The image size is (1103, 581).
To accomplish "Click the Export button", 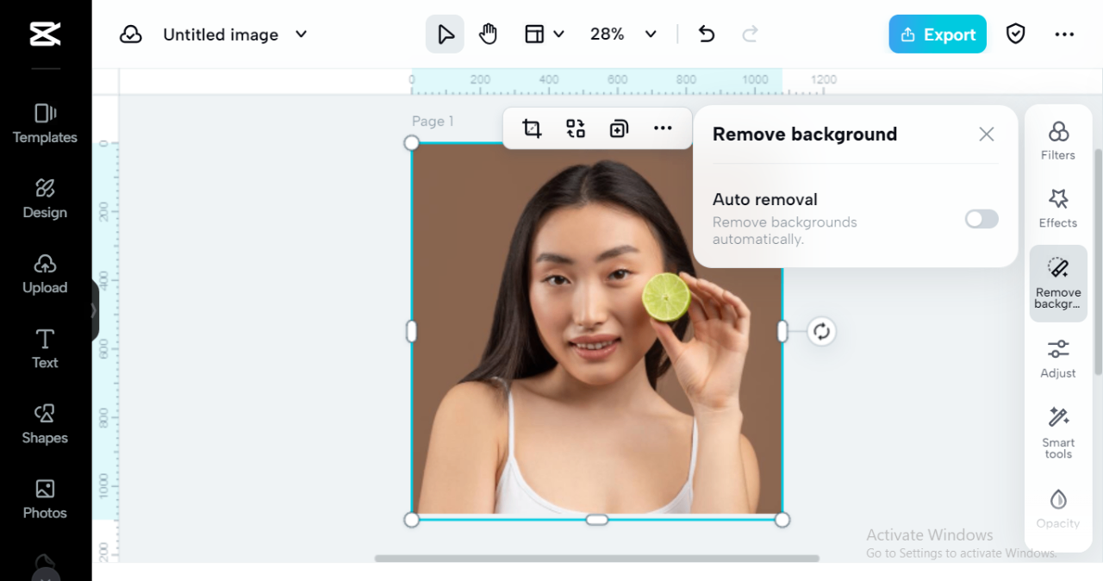I will point(938,34).
